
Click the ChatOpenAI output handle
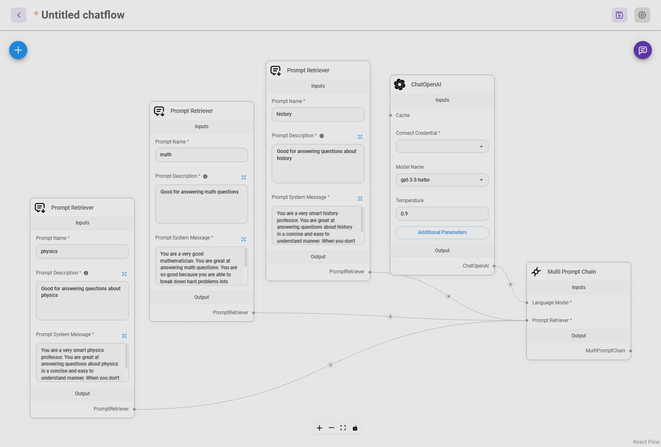(494, 266)
